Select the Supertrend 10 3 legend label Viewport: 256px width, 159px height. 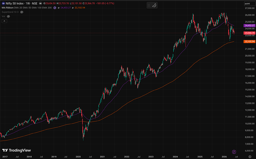(x=10, y=12)
